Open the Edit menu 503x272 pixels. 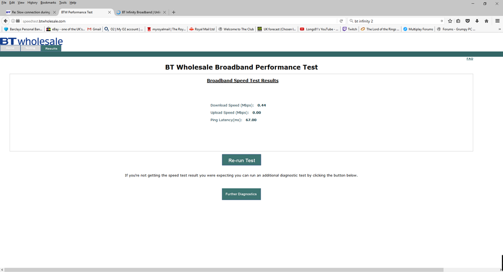point(12,3)
